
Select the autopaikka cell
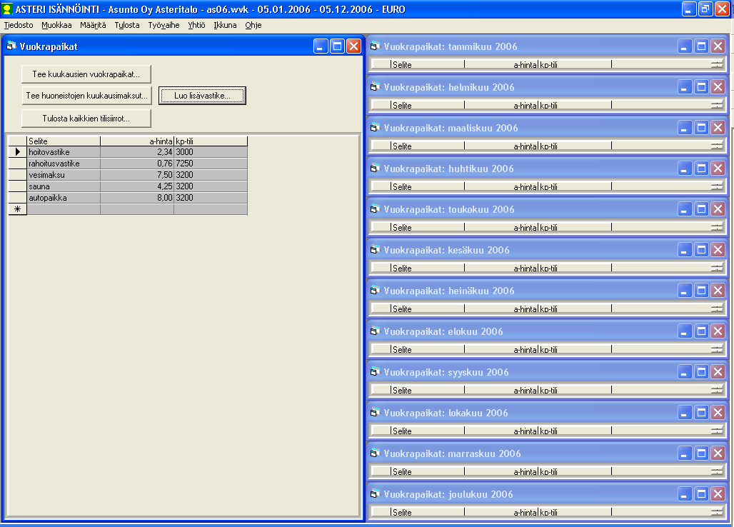64,198
